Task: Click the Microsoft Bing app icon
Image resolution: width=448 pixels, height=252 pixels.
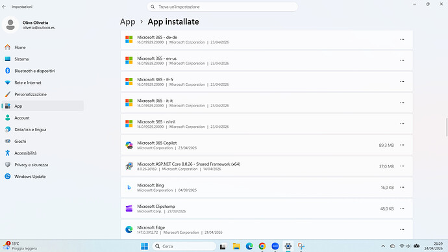Action: pyautogui.click(x=129, y=187)
